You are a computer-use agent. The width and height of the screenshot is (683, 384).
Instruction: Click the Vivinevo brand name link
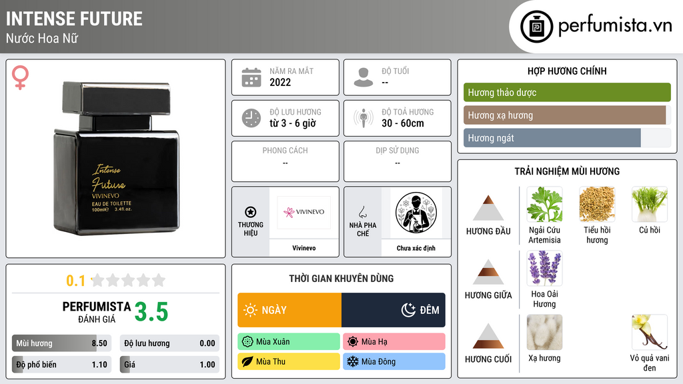coord(304,248)
